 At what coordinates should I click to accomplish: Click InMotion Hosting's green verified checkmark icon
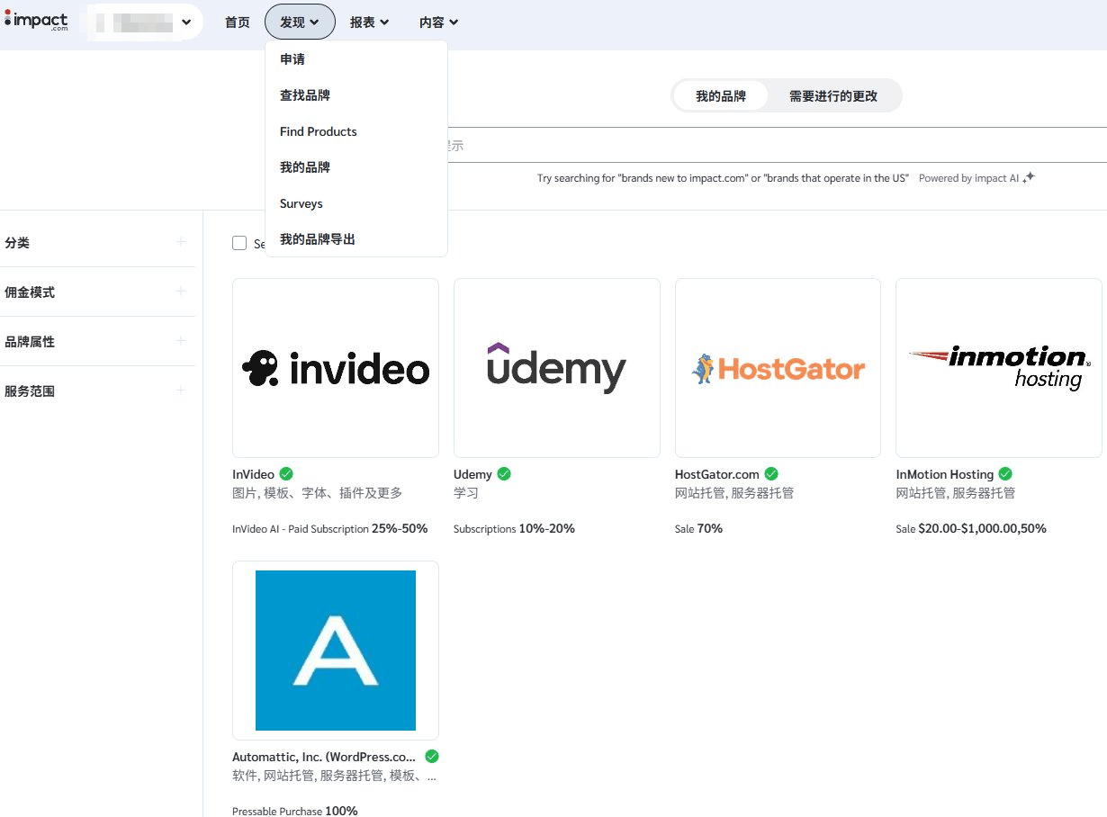(1005, 473)
